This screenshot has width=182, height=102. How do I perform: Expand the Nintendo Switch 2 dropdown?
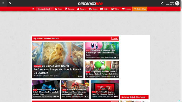(x=44, y=9)
